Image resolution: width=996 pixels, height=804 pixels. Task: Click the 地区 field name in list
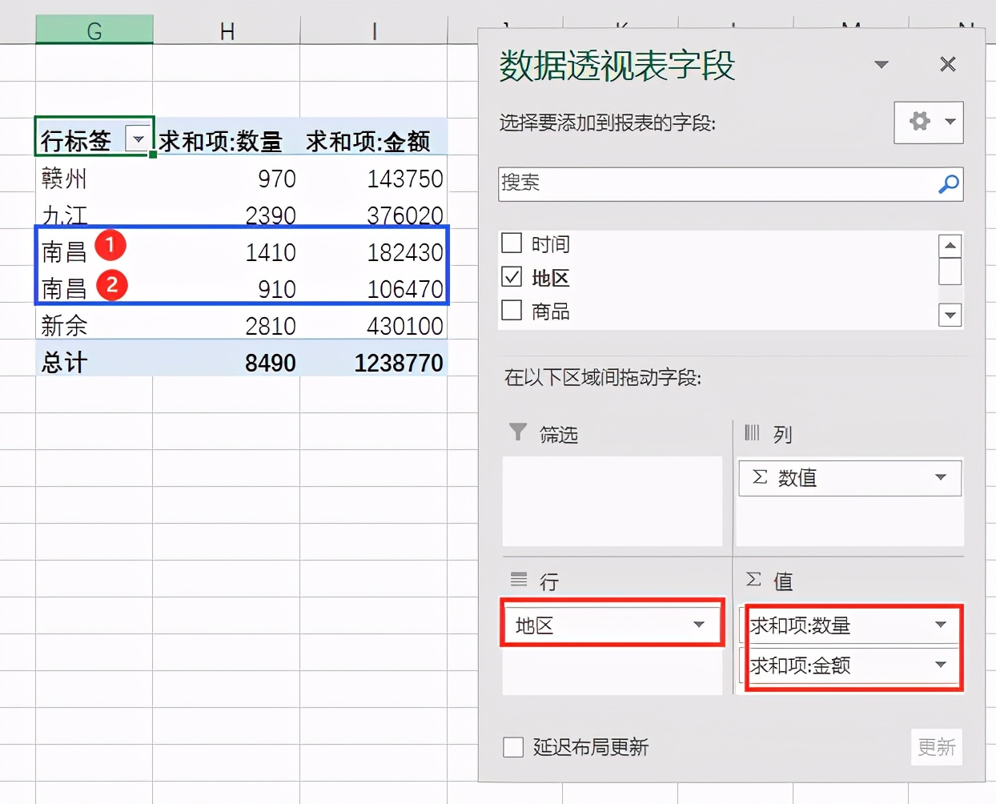551,278
